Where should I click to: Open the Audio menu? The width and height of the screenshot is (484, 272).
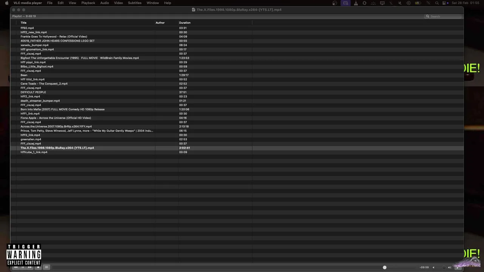tap(104, 3)
